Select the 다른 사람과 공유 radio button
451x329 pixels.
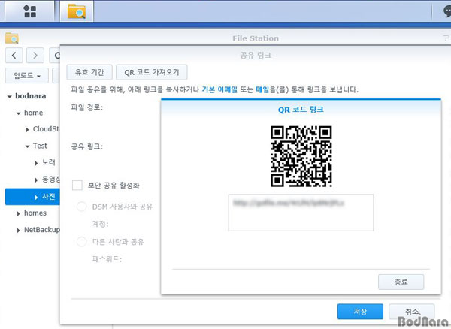pyautogui.click(x=81, y=242)
